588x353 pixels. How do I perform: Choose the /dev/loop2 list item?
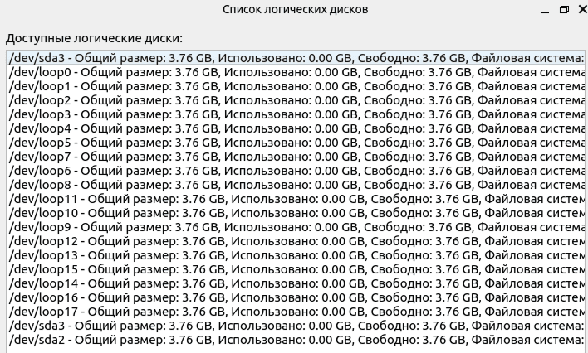click(x=296, y=101)
